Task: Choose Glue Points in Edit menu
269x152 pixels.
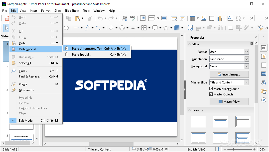Action: tap(36, 90)
